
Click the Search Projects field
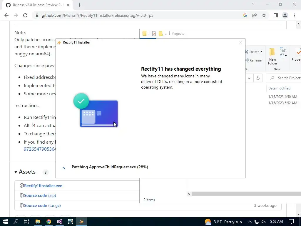pos(284,78)
